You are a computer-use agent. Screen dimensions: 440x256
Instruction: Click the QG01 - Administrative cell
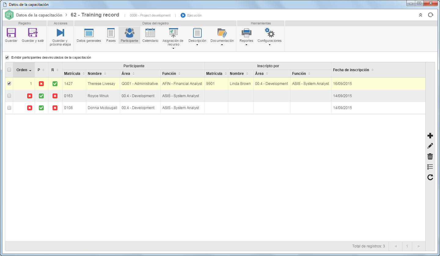pyautogui.click(x=140, y=84)
